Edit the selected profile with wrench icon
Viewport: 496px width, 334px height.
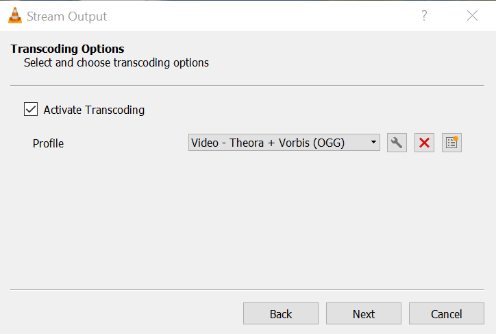click(397, 143)
